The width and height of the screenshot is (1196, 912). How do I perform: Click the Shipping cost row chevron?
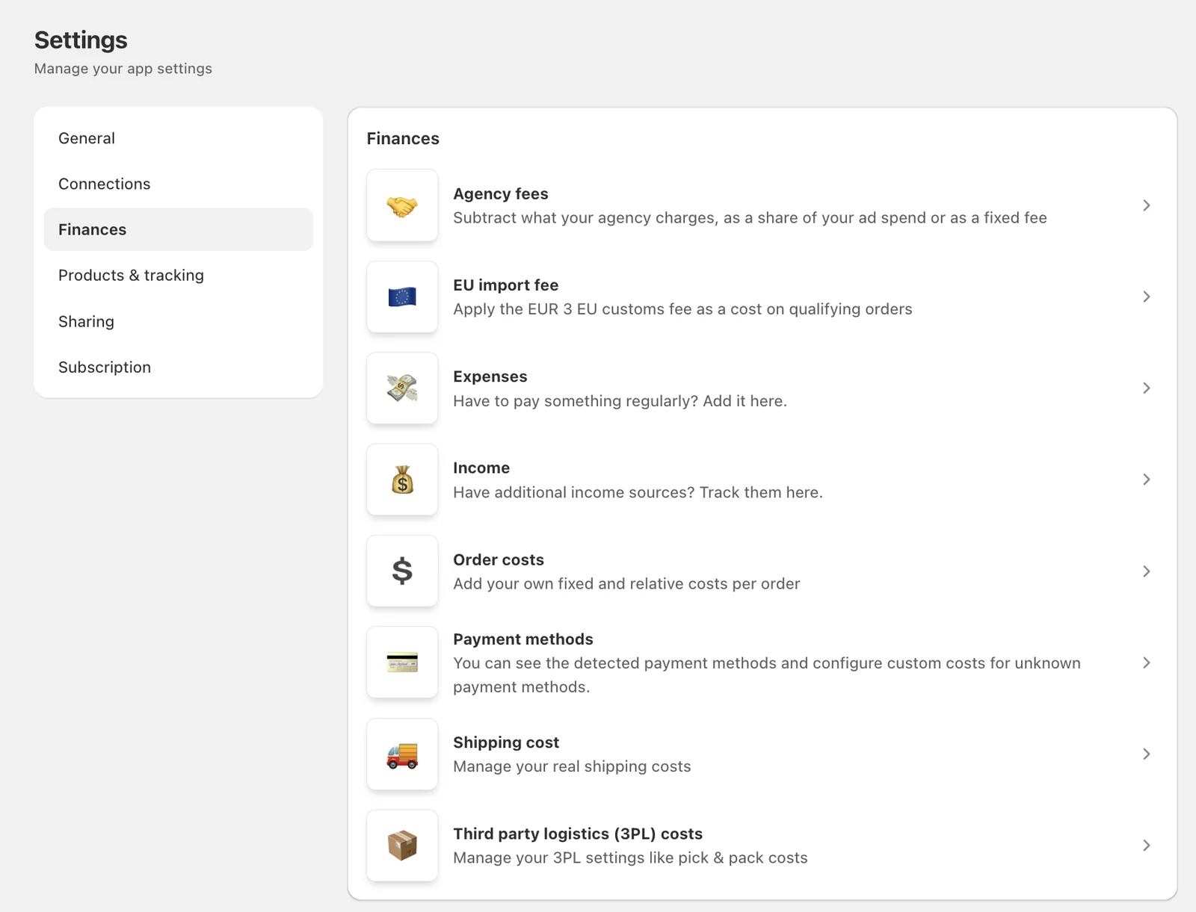1147,754
